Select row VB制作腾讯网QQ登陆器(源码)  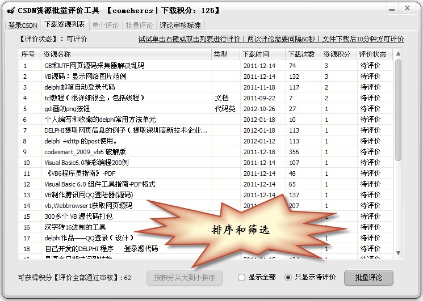click(x=206, y=195)
